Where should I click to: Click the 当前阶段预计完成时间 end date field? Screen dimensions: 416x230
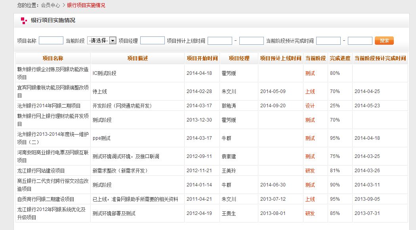[360, 41]
